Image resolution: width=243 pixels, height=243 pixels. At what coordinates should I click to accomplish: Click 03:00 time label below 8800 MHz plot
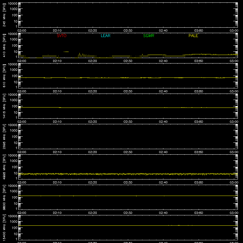234,213
